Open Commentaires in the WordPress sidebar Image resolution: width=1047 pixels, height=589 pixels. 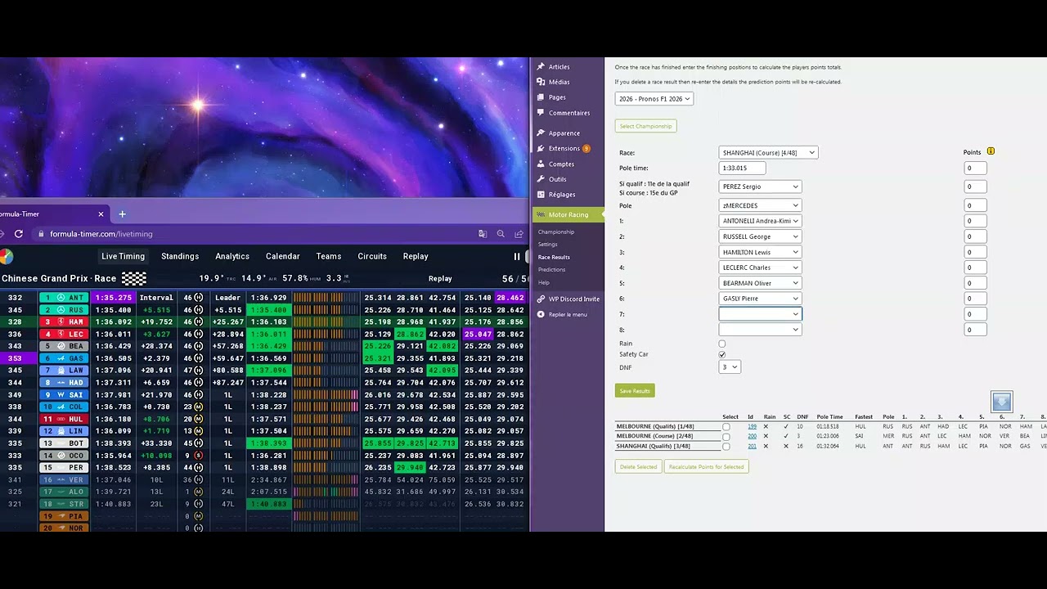click(568, 113)
